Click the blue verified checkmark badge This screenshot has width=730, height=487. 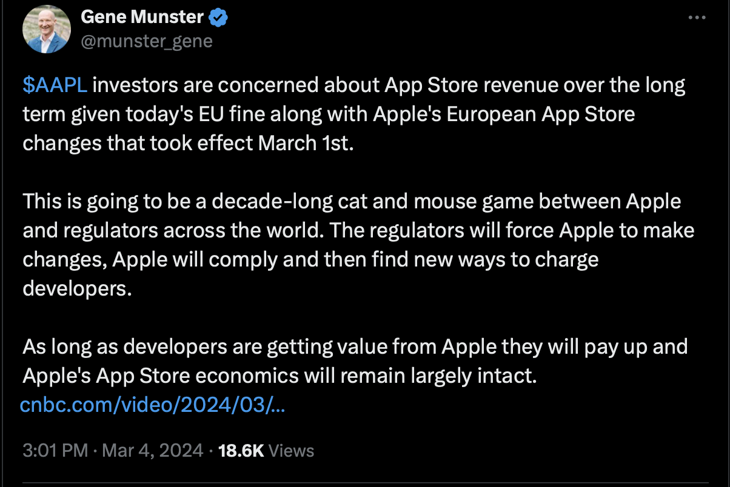(x=218, y=18)
